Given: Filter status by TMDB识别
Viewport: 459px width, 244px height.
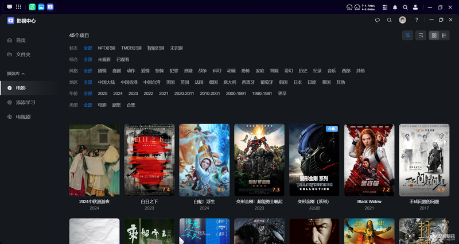Looking at the screenshot, I should point(131,48).
